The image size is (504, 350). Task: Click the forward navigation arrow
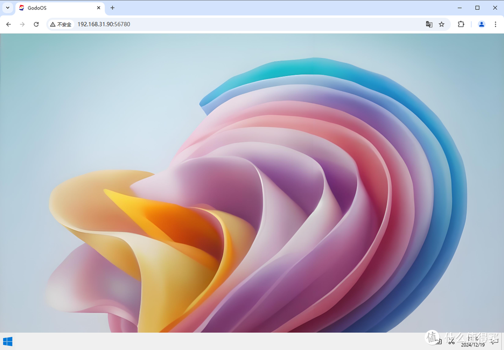pyautogui.click(x=22, y=24)
